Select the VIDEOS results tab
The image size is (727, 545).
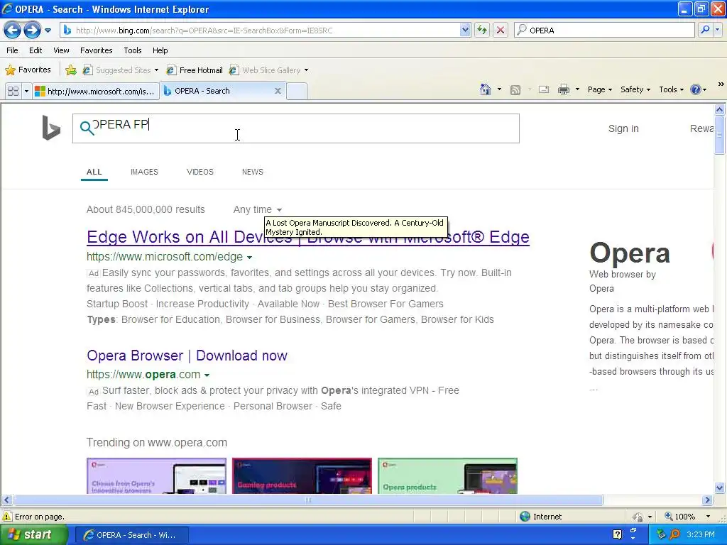199,172
